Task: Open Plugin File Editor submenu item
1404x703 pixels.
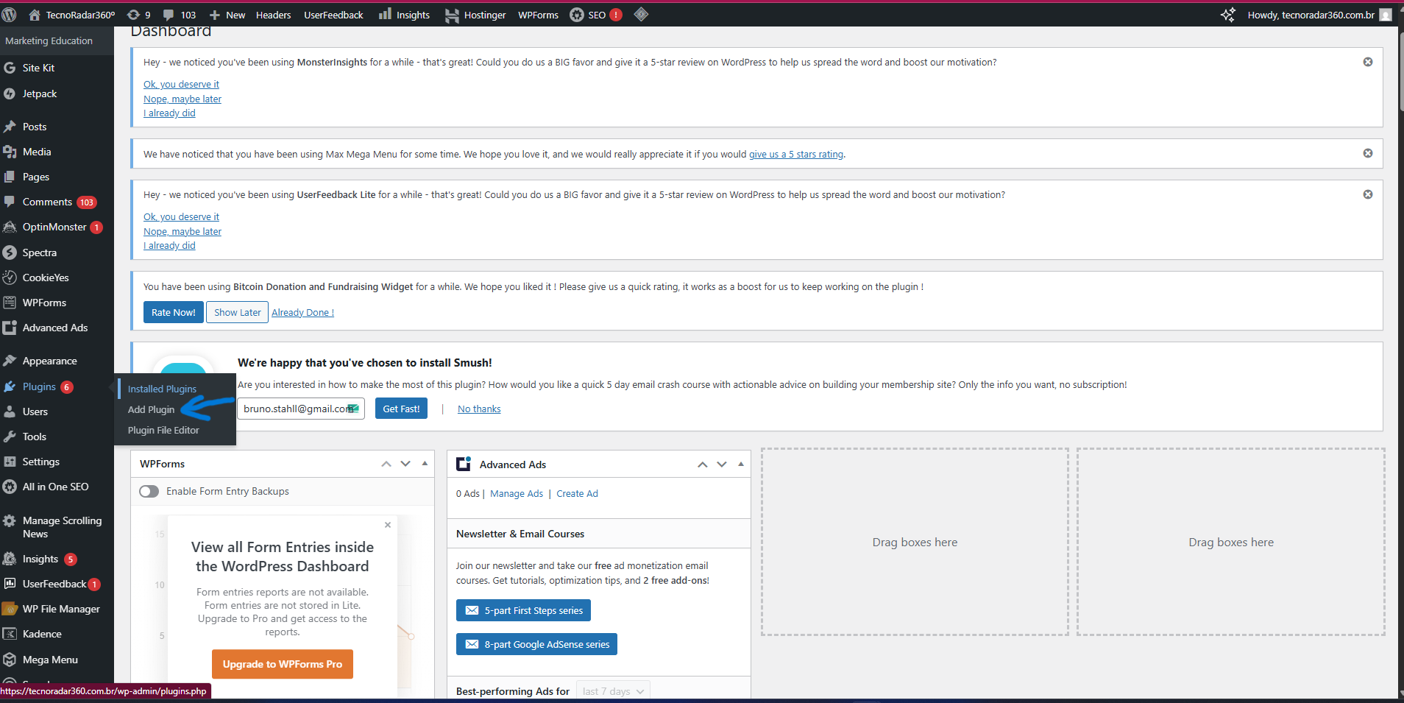Action: coord(163,430)
